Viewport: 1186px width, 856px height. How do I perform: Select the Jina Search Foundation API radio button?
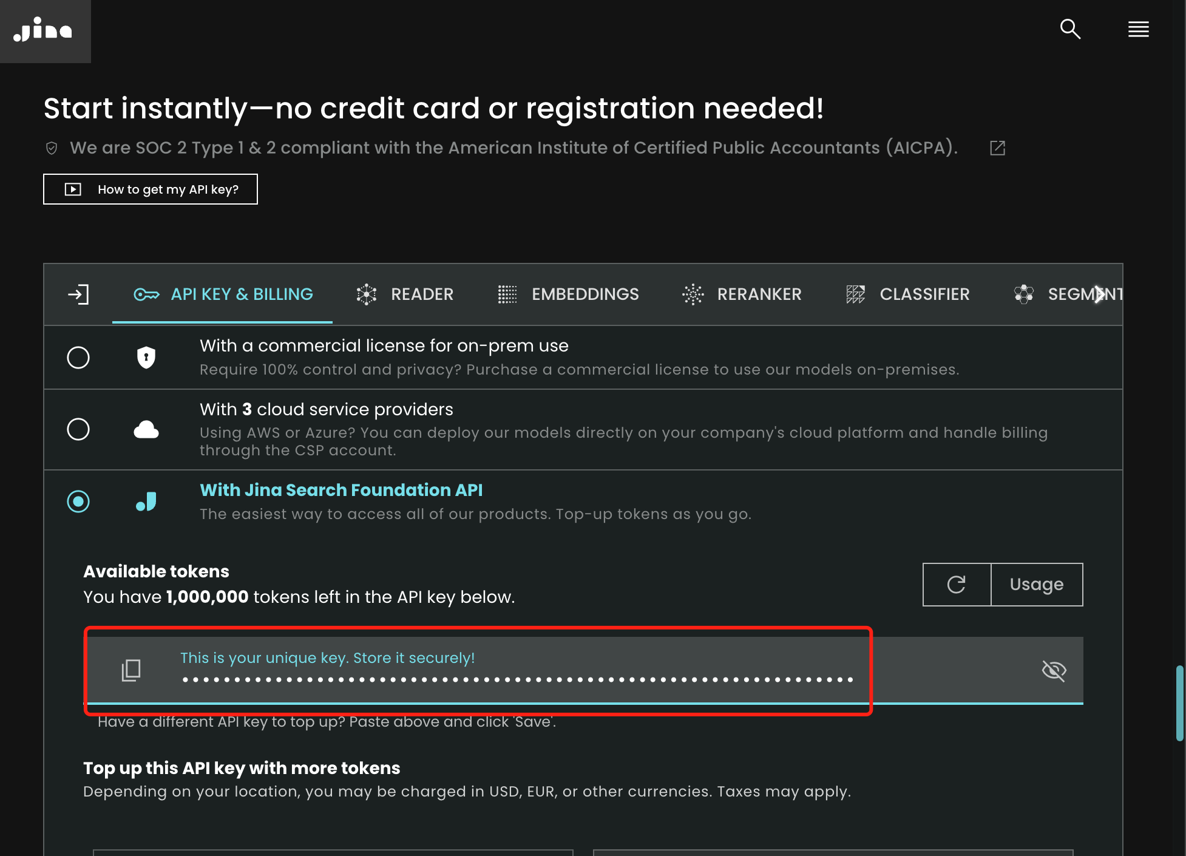pyautogui.click(x=78, y=501)
